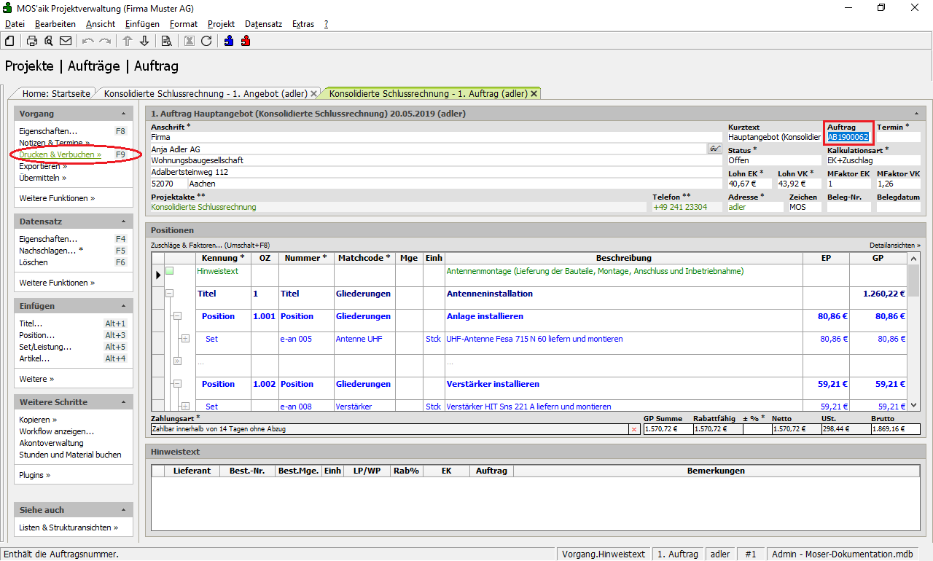The width and height of the screenshot is (933, 561).
Task: Open the Projekt menu
Action: (x=221, y=24)
